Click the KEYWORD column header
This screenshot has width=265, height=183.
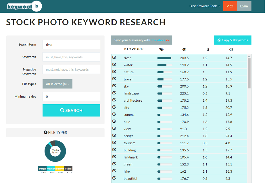click(x=134, y=49)
